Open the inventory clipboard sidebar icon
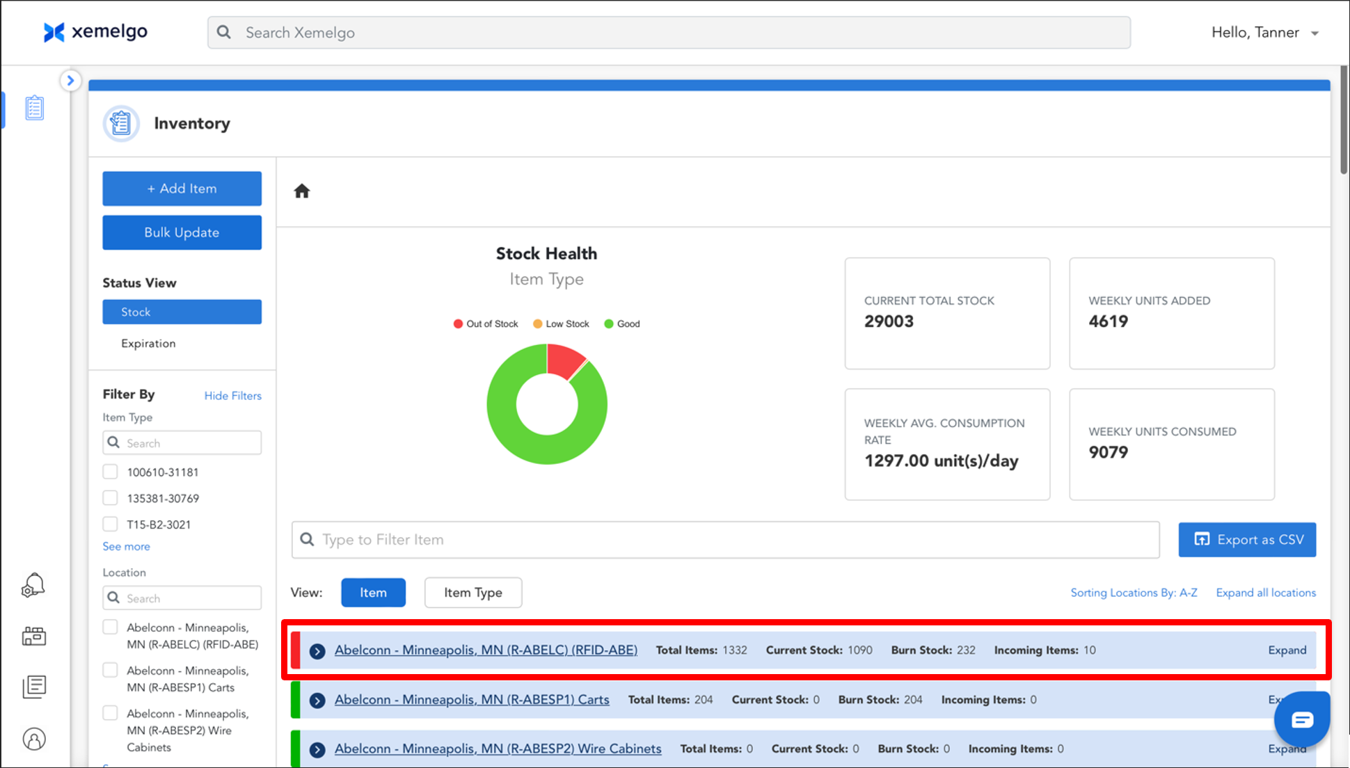The image size is (1350, 768). (34, 109)
